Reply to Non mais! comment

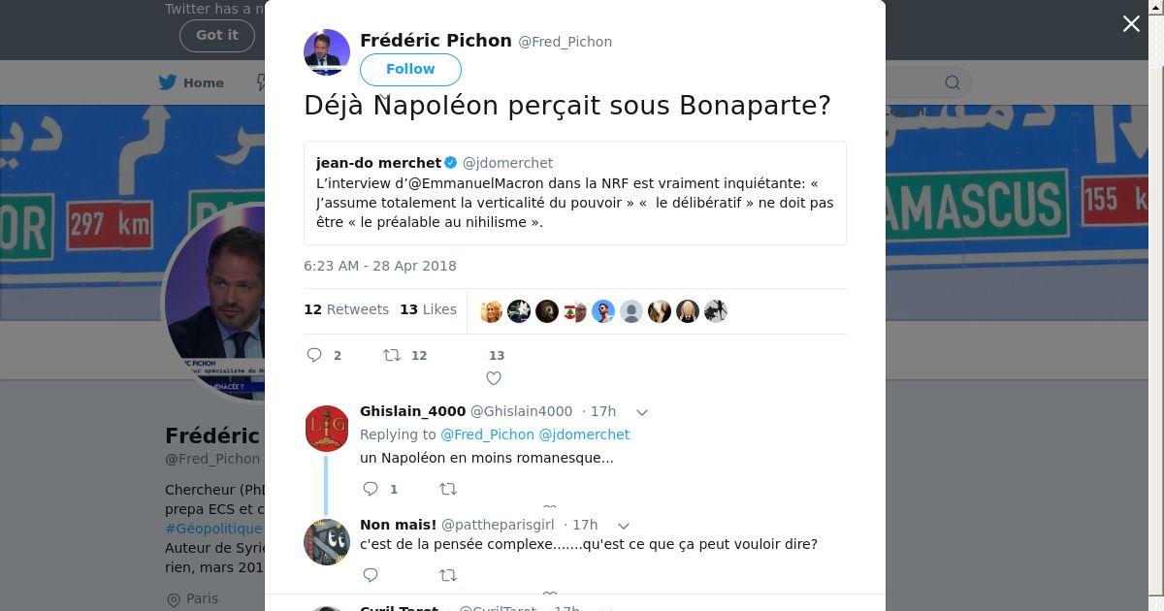pos(371,575)
